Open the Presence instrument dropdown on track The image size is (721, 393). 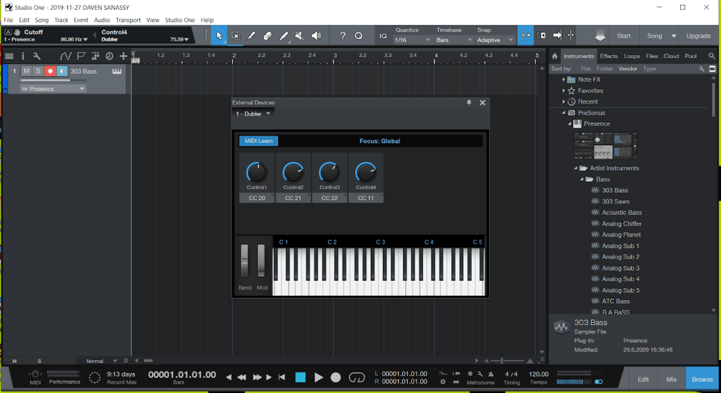click(x=53, y=89)
